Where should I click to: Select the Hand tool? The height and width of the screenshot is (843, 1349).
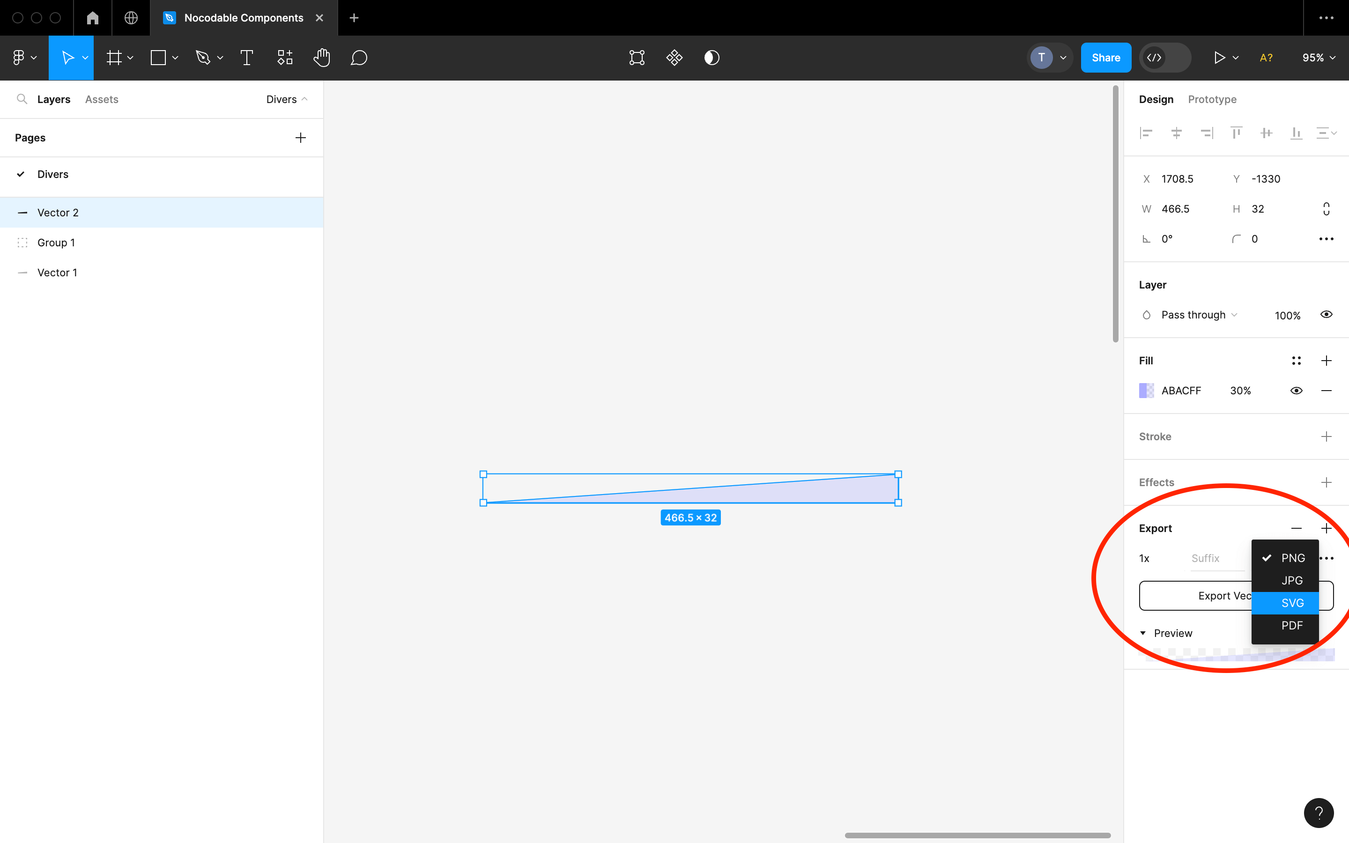[322, 58]
